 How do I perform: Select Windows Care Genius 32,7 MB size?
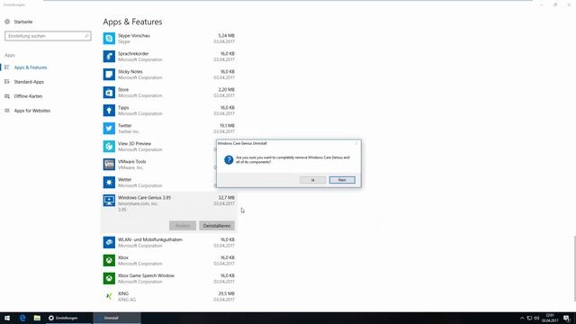tap(226, 198)
